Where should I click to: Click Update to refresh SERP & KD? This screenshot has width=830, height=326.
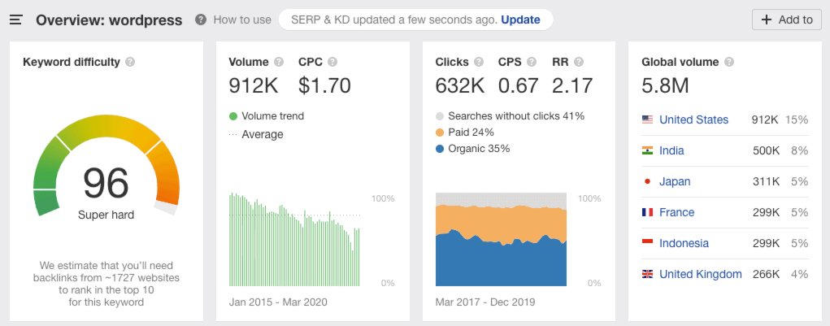click(520, 20)
